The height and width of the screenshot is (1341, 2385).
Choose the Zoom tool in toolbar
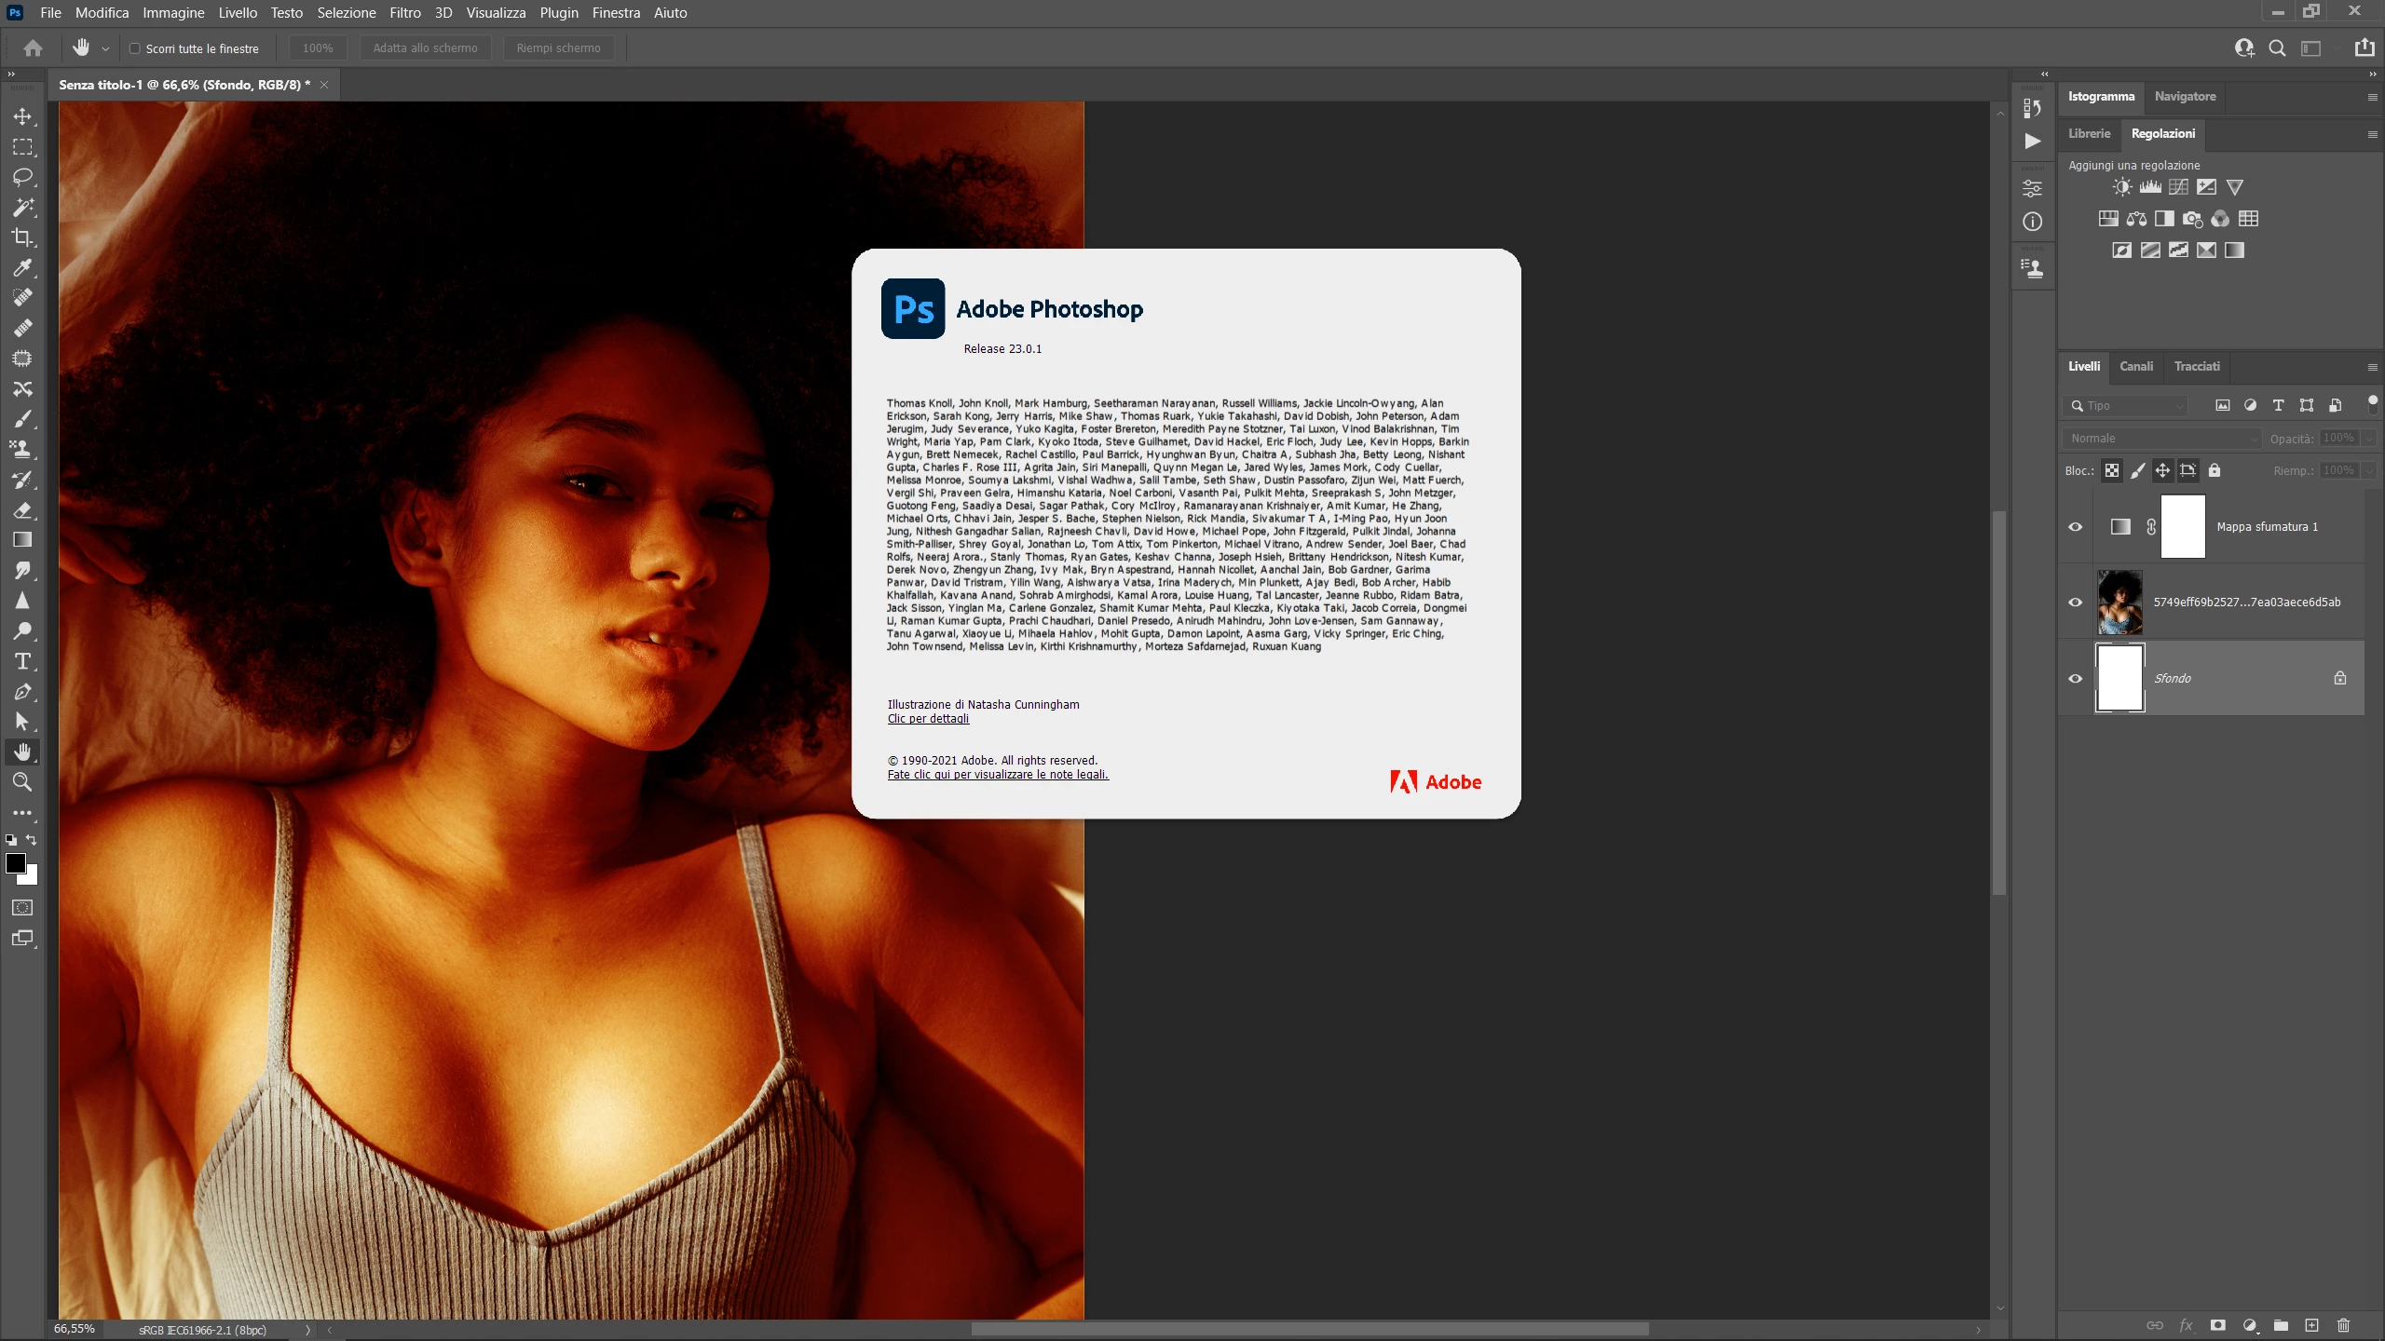tap(22, 782)
